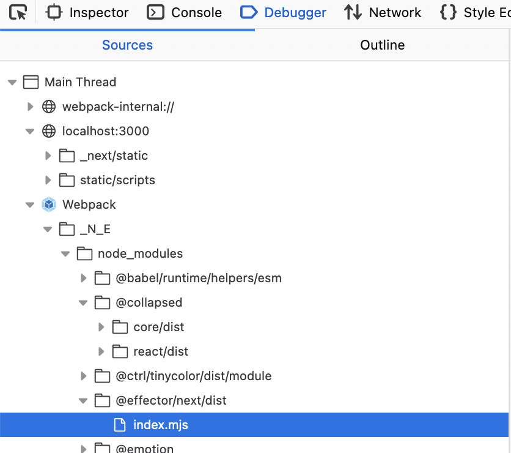Collapse the @collapsed folder arrow
This screenshot has height=453, width=511.
[x=83, y=302]
